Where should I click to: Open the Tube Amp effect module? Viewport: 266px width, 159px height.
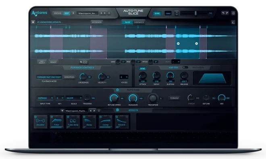click(73, 122)
